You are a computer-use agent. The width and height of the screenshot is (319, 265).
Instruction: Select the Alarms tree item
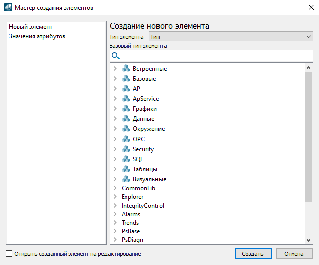(131, 214)
